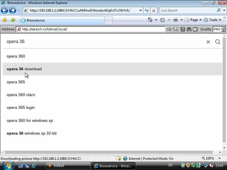This screenshot has width=227, height=170.
Task: Open Live Search provider options dropdown
Action: point(224,10)
